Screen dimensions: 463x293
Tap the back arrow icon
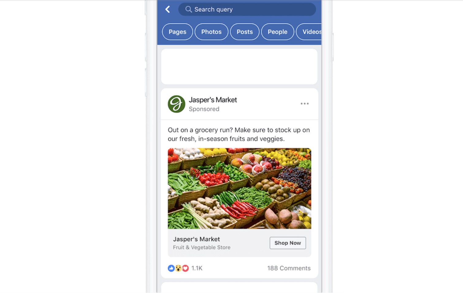[168, 9]
